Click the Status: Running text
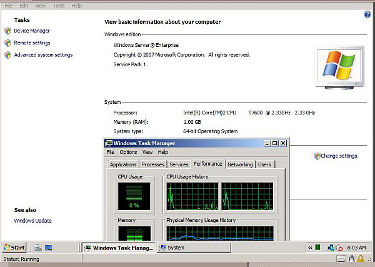This screenshot has height=267, width=375. (x=21, y=259)
